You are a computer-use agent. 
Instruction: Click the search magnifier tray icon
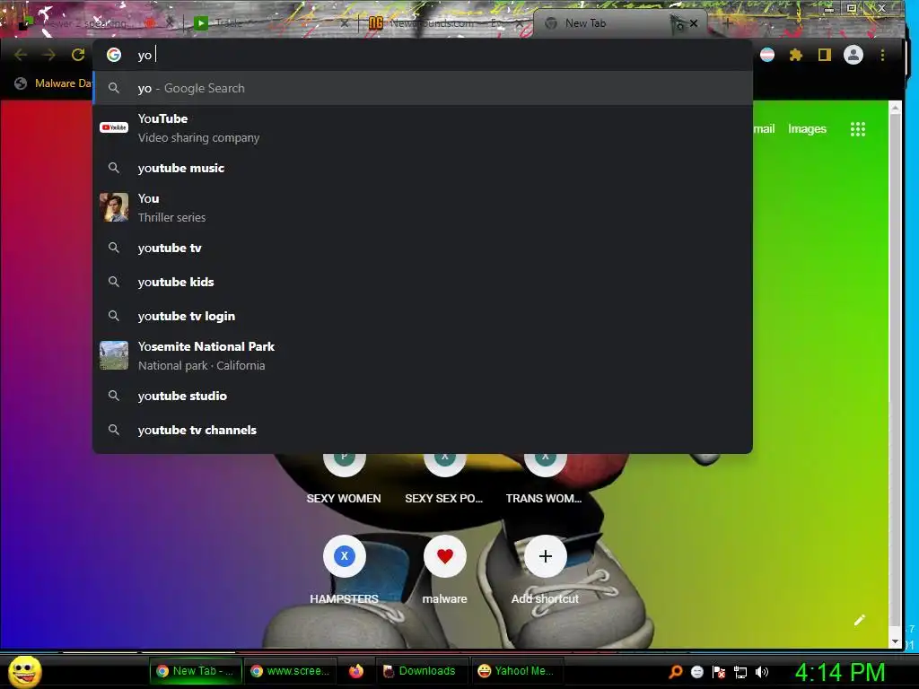click(675, 672)
